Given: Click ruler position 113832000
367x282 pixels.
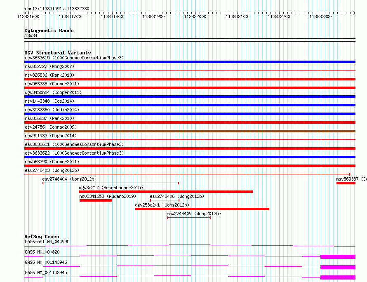Looking at the screenshot, I should click(x=195, y=16).
